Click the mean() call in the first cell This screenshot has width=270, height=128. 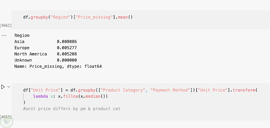tap(125, 17)
